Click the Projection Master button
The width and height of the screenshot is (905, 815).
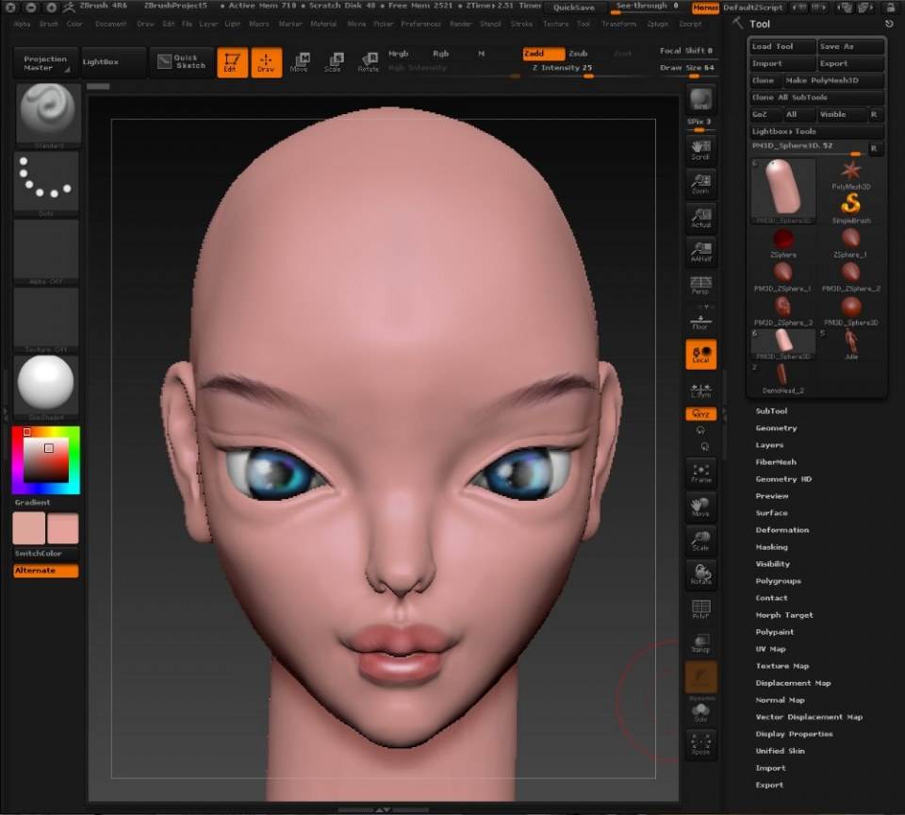point(45,63)
